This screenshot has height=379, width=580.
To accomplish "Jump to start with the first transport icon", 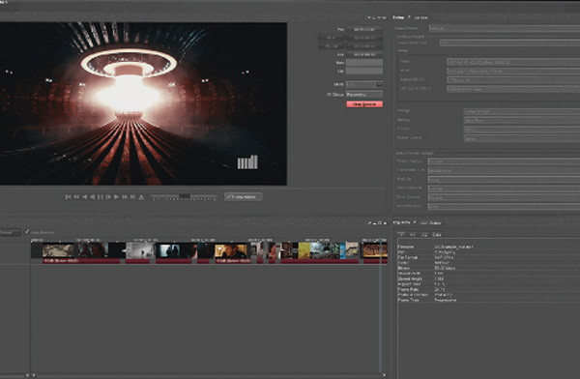I will tap(68, 197).
